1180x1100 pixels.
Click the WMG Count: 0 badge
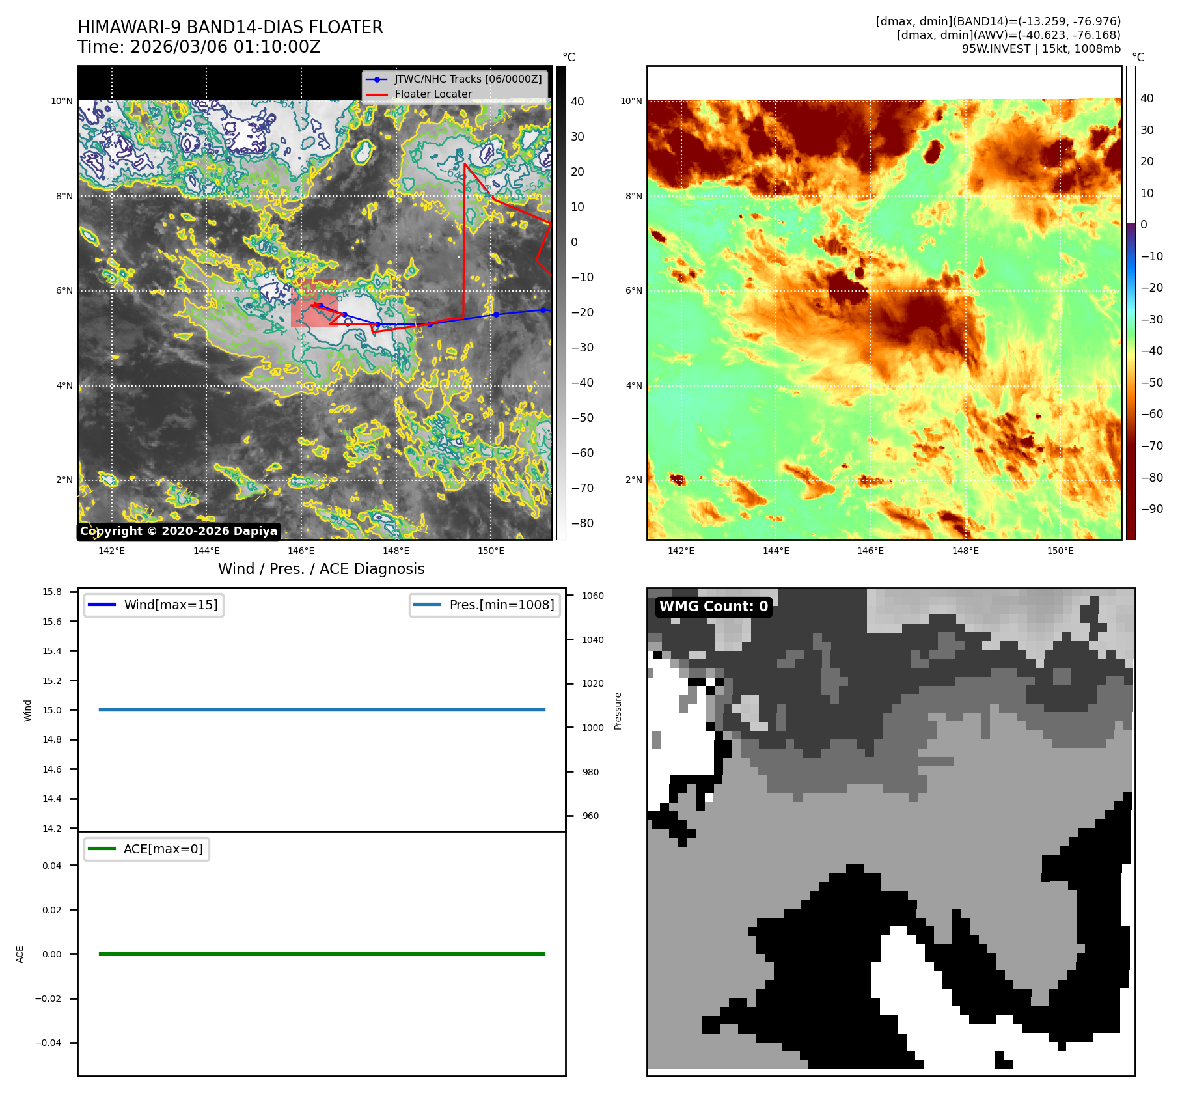click(x=713, y=607)
